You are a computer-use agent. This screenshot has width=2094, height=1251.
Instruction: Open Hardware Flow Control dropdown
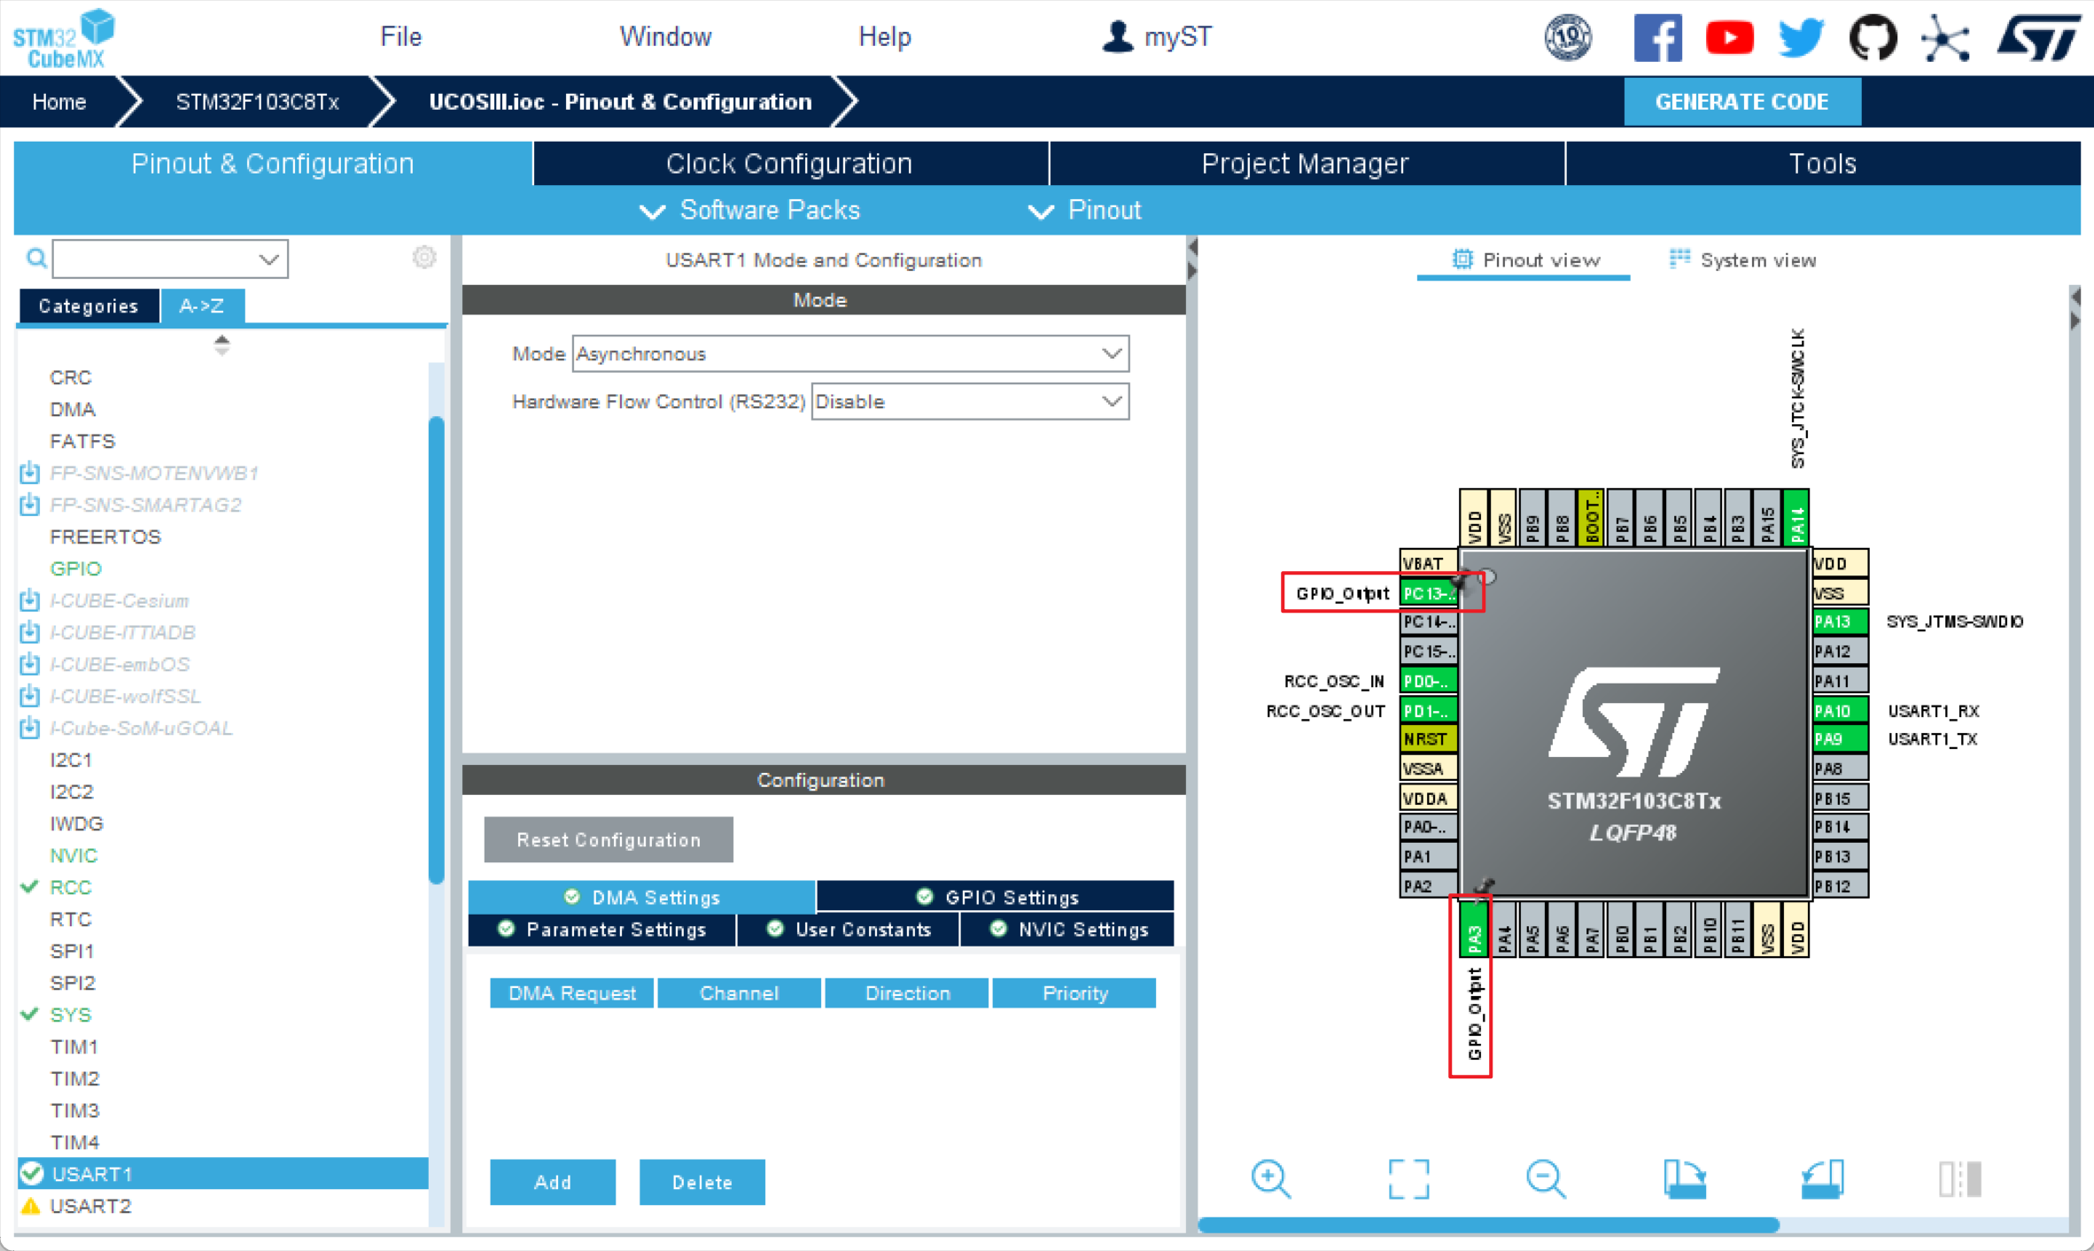[969, 402]
